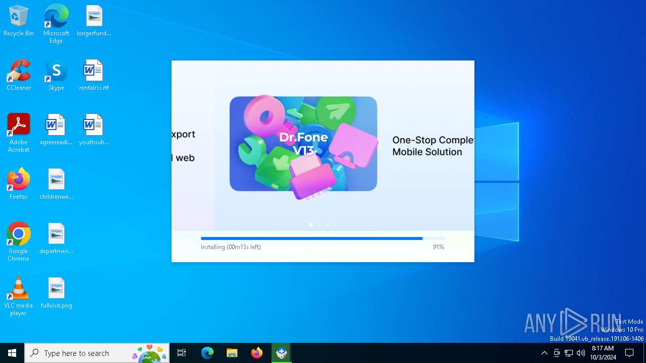Open CCleaner desktop shortcut
The height and width of the screenshot is (363, 646).
(x=19, y=76)
